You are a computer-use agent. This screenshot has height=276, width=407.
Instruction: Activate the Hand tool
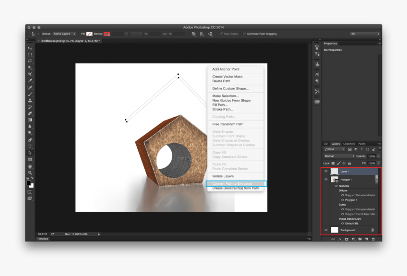point(30,166)
